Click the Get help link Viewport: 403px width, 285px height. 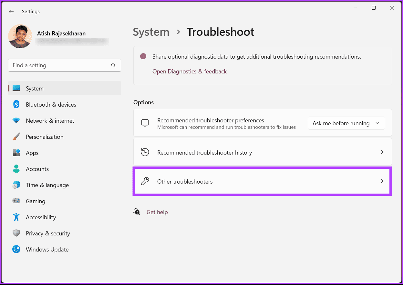pos(157,212)
